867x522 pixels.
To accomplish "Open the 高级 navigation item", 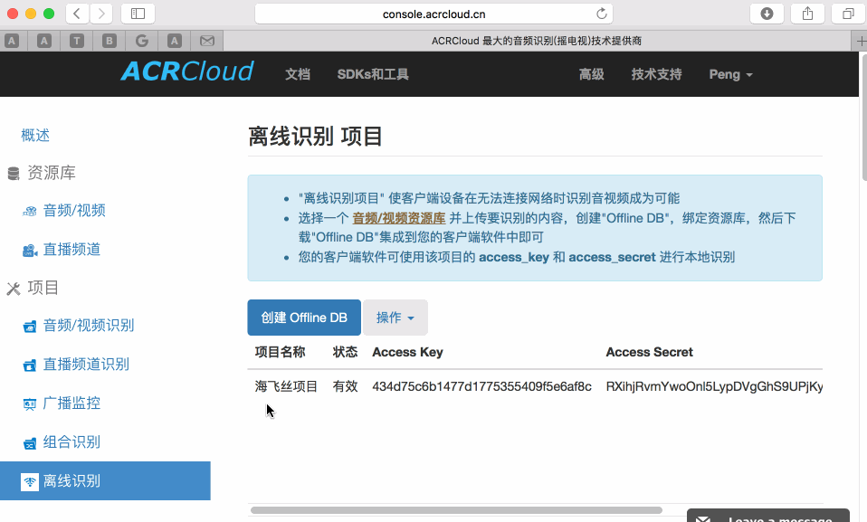I will coord(592,74).
